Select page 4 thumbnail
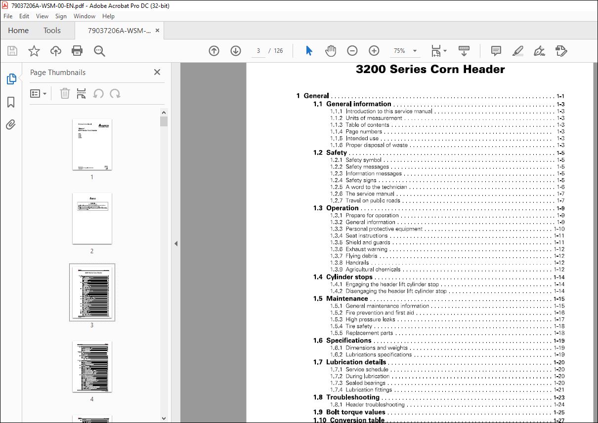This screenshot has height=423, width=598. pos(92,366)
